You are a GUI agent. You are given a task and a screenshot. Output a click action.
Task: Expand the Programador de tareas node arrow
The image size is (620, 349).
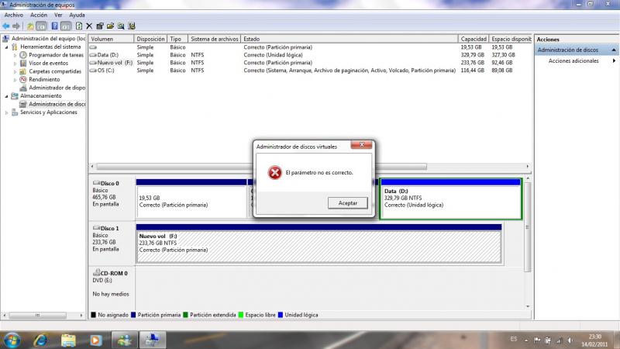(x=15, y=55)
